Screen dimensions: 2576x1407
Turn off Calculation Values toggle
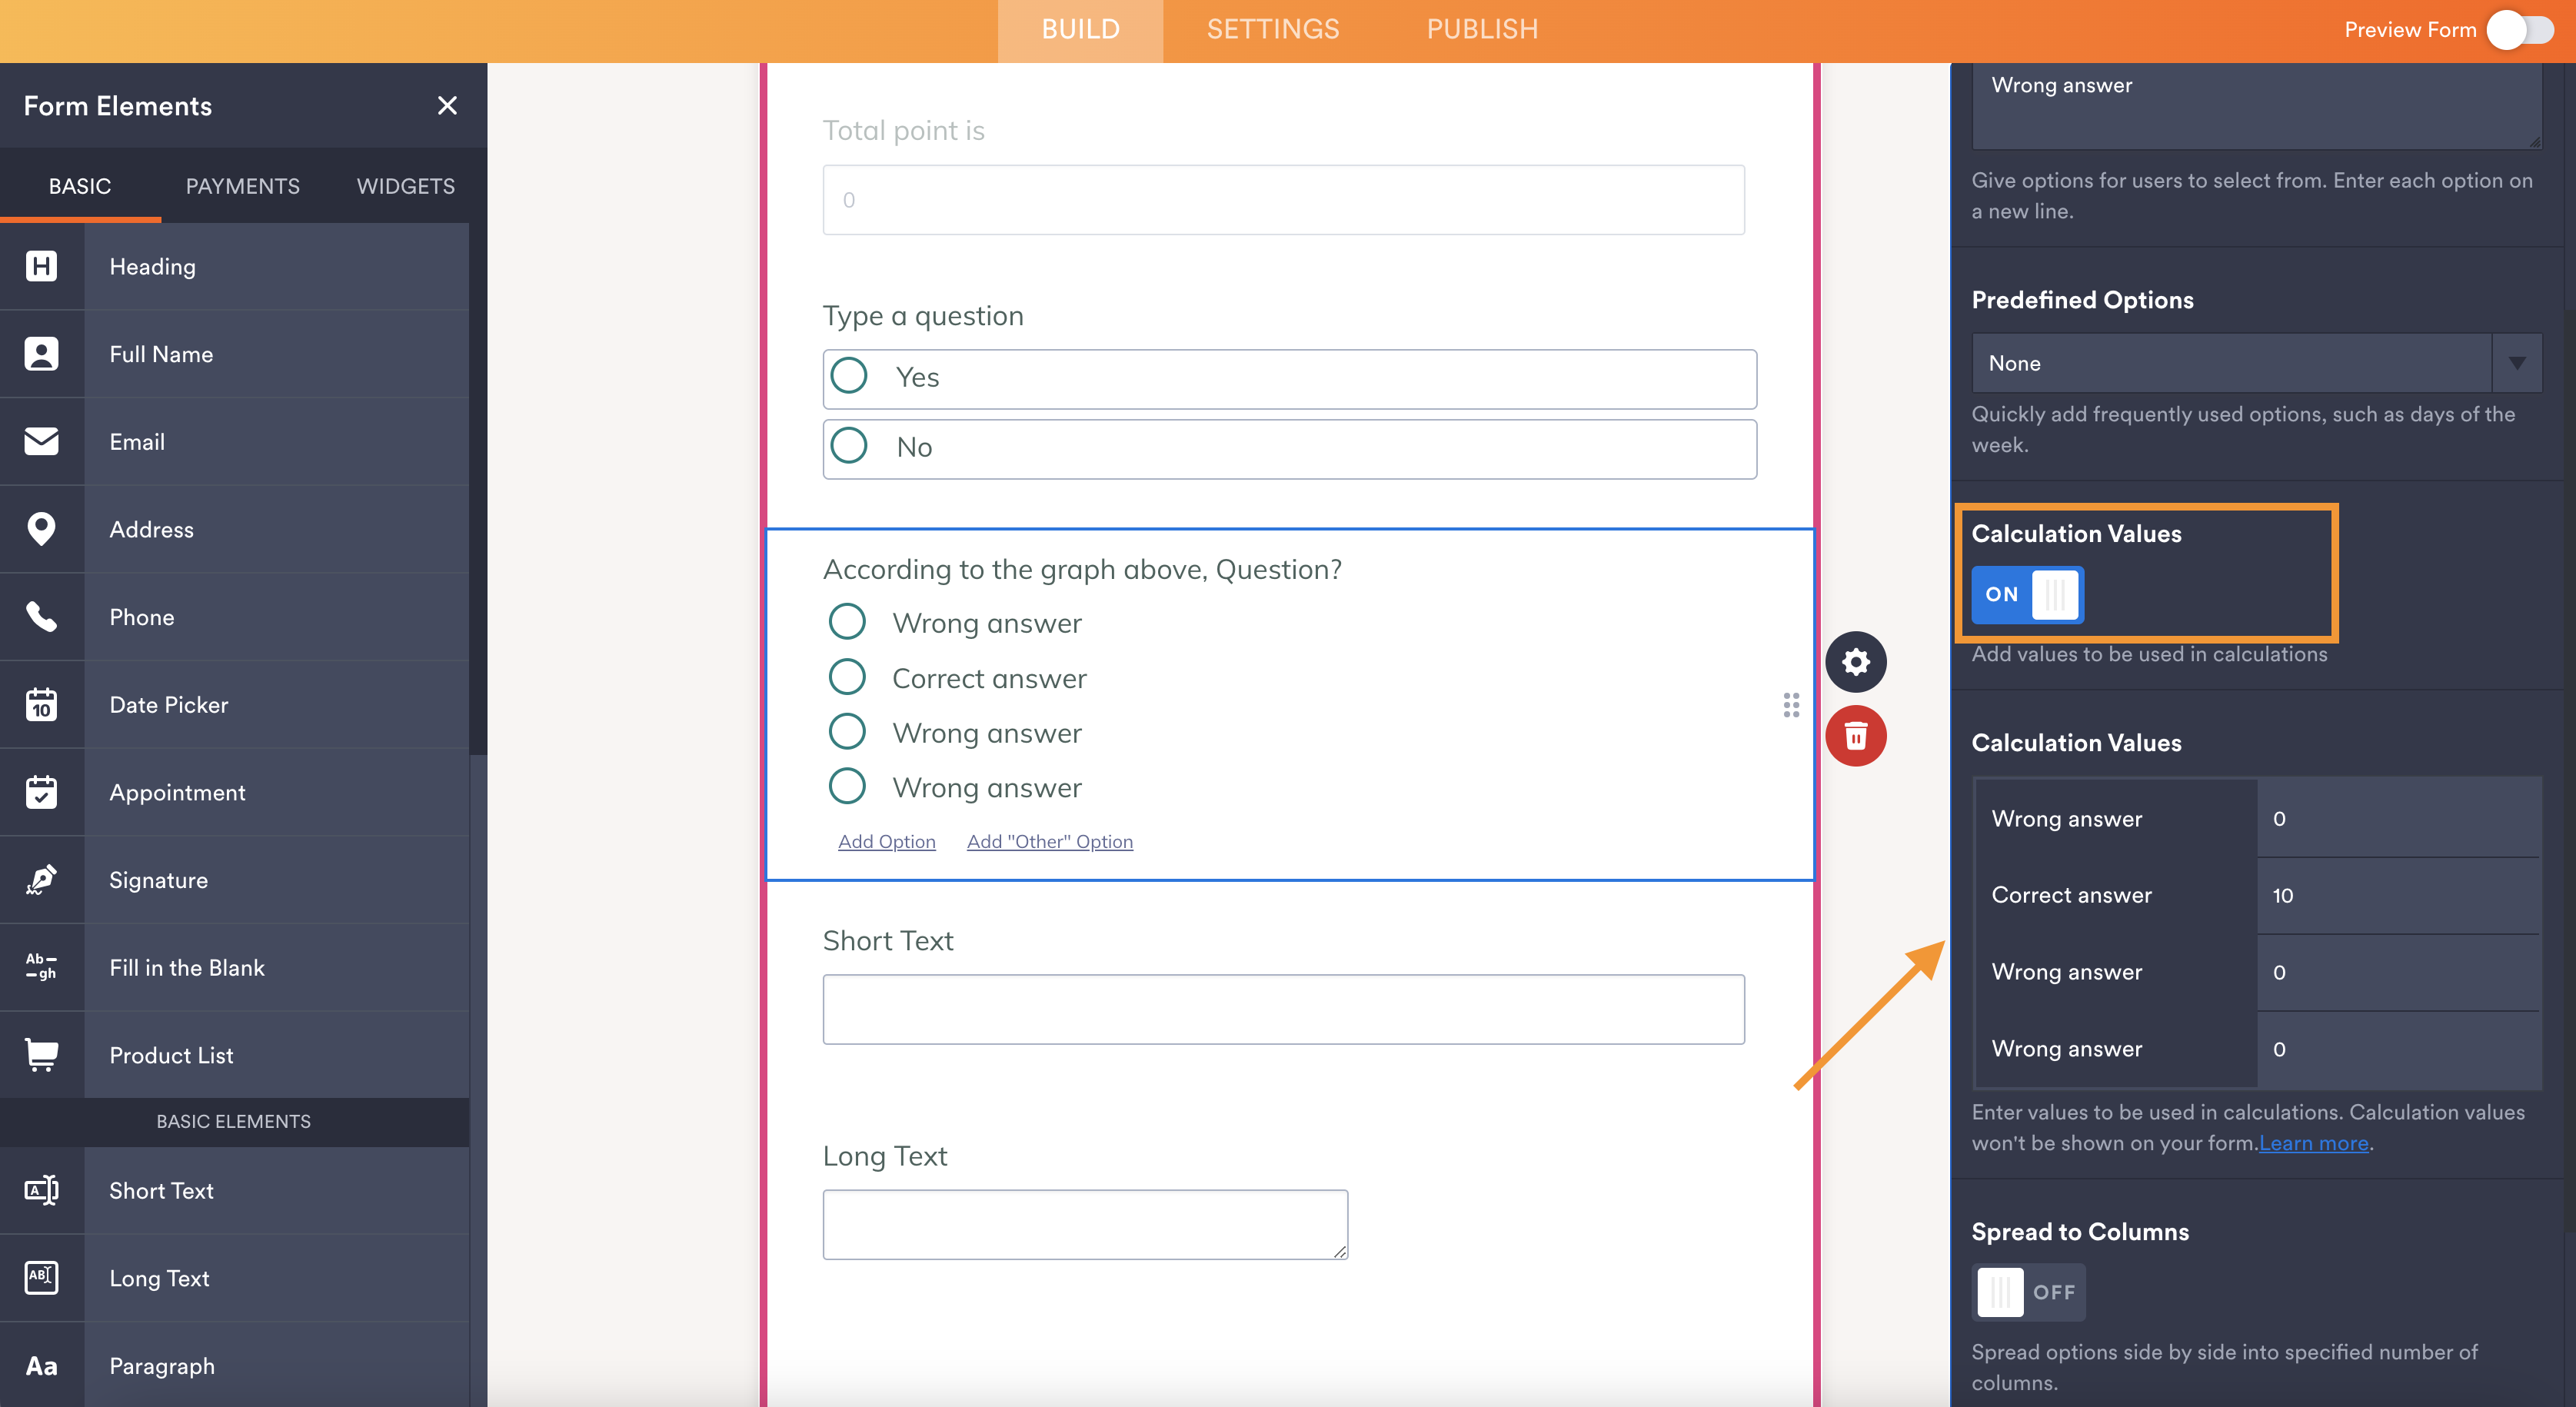(2027, 594)
